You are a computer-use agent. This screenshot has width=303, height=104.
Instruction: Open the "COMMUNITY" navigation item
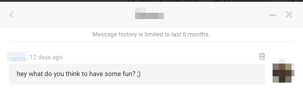(x=250, y=1)
